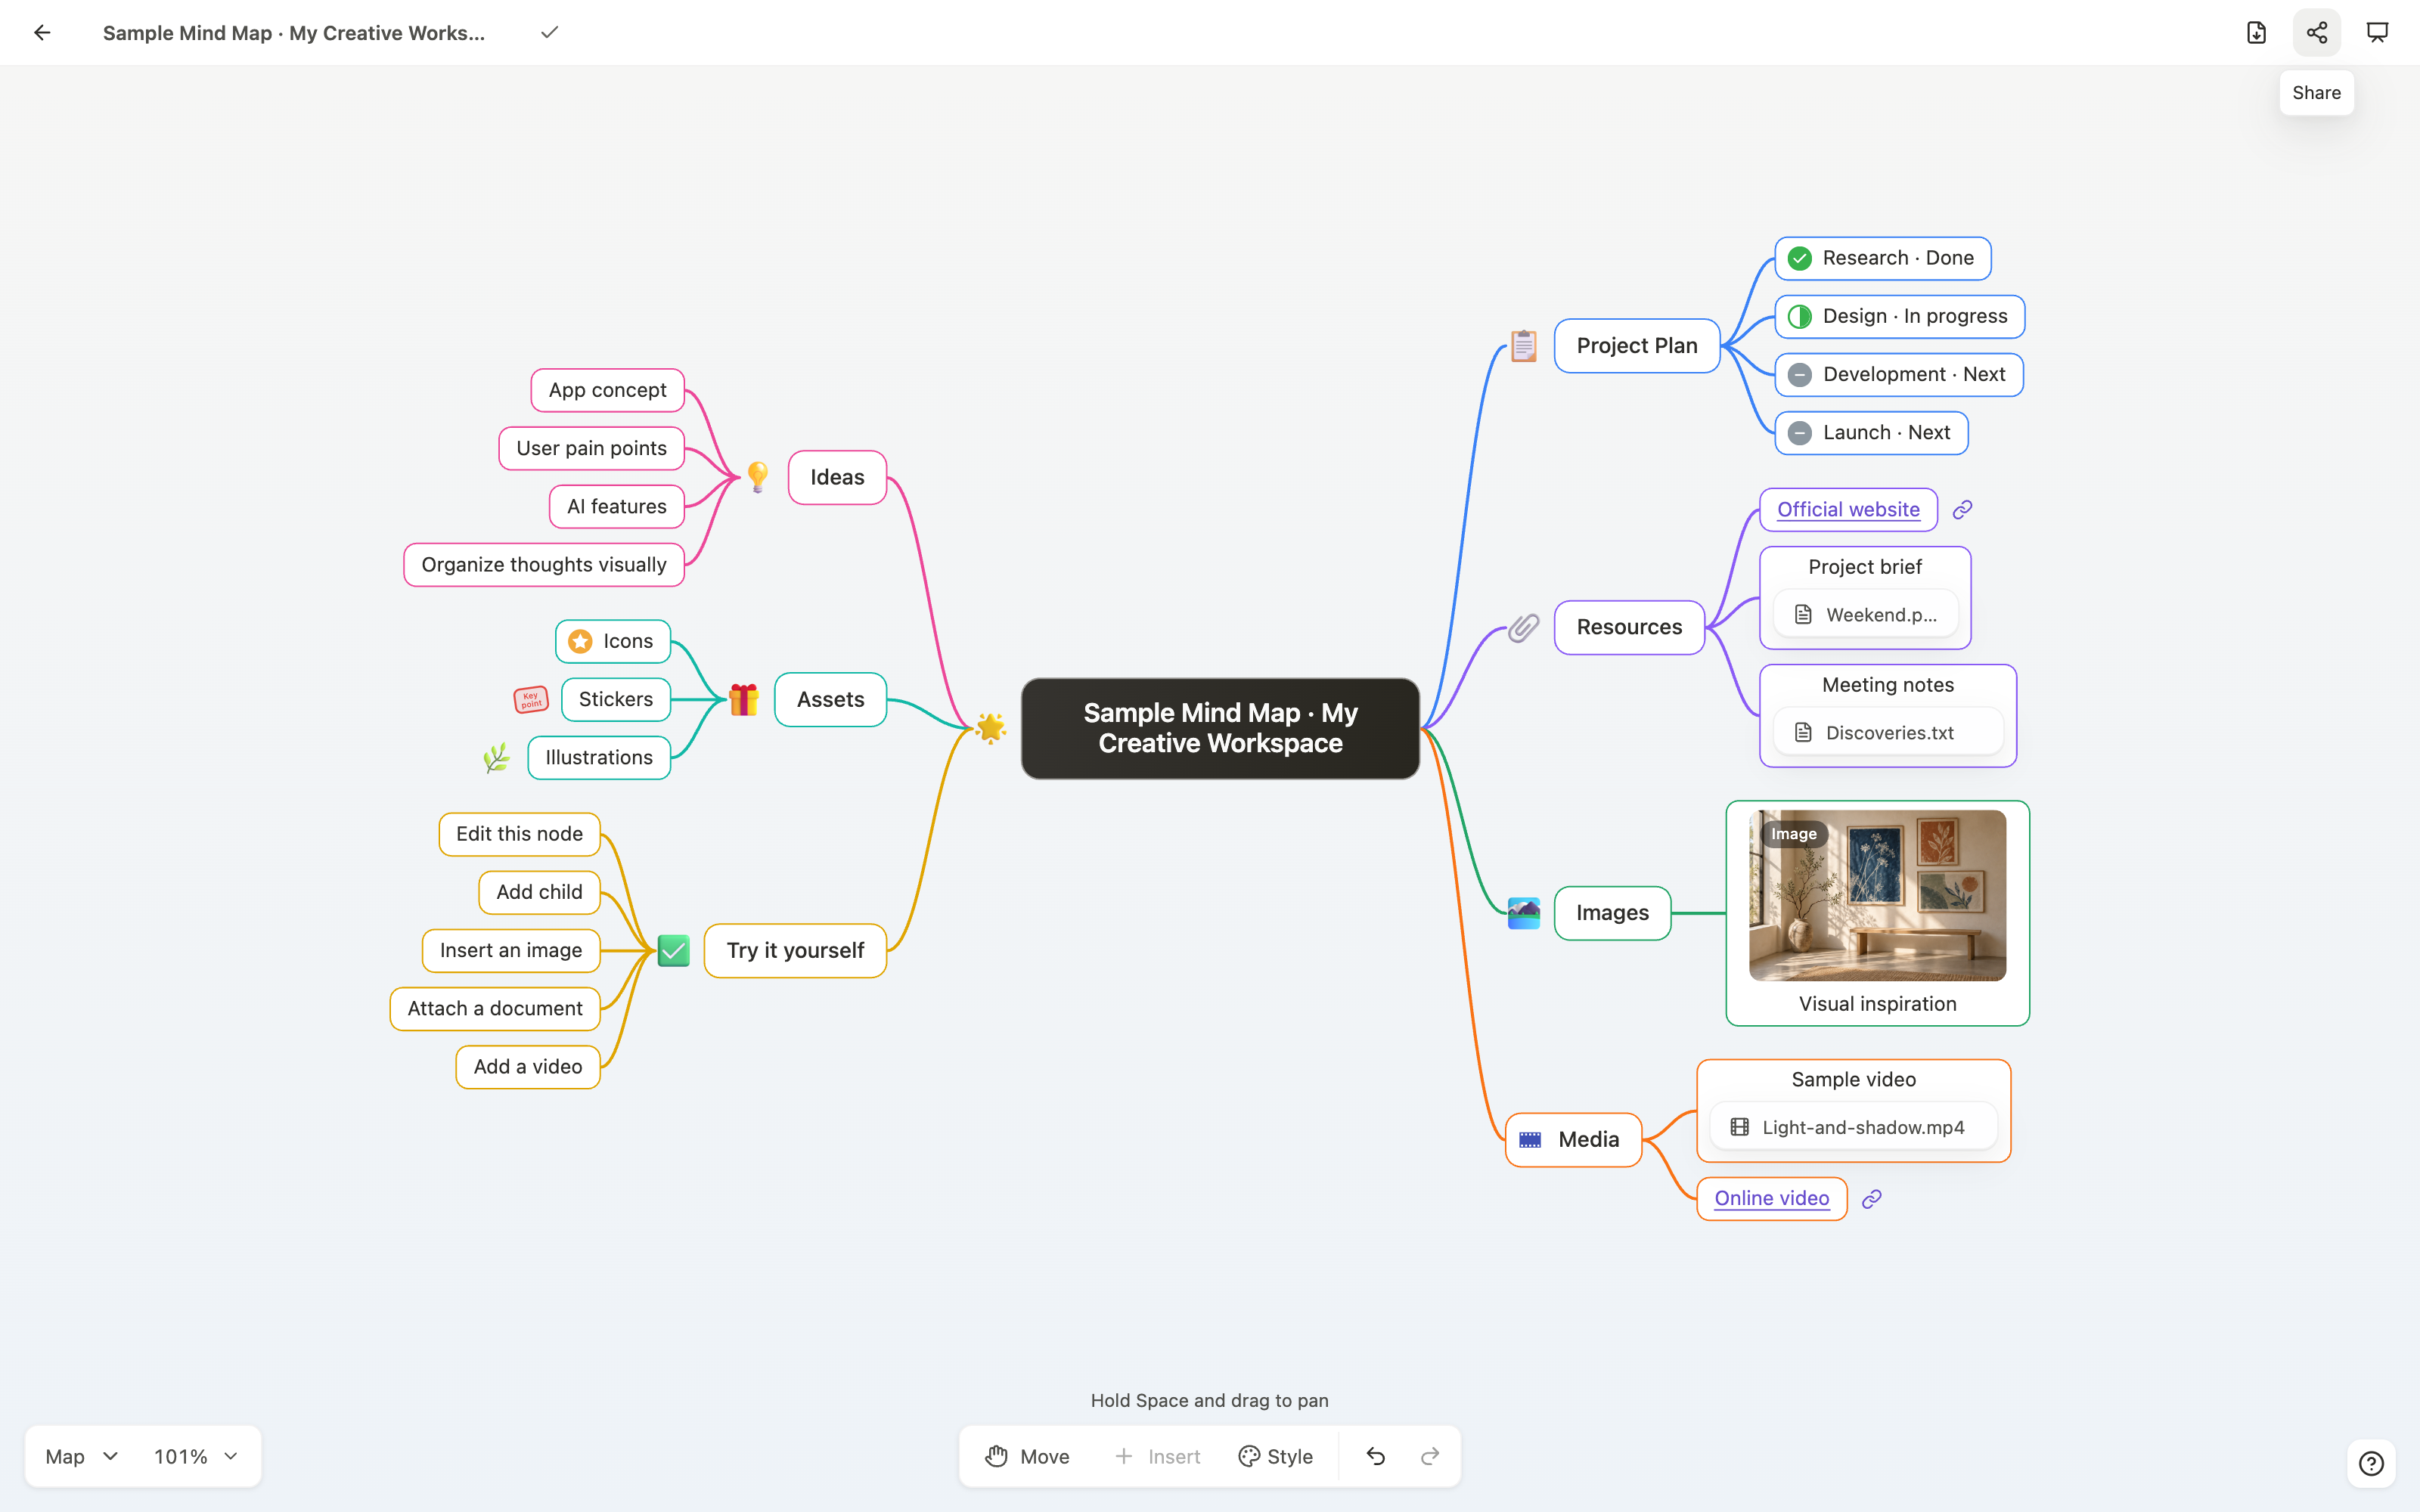
Task: Select the Media branch node
Action: point(1573,1139)
